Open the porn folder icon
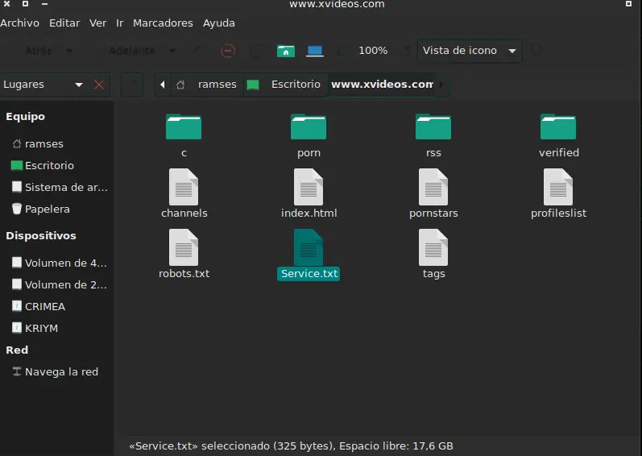642x456 pixels. [x=309, y=127]
